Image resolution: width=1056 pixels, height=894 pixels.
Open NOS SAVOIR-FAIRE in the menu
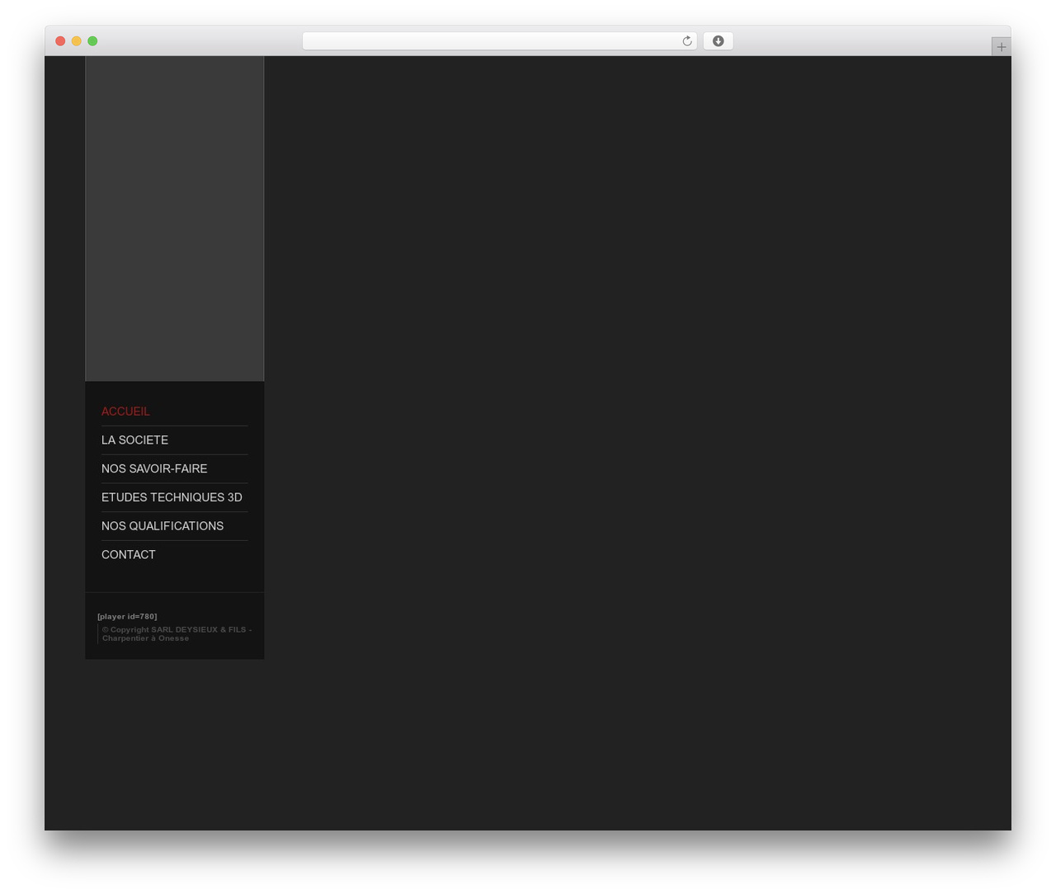pos(154,468)
